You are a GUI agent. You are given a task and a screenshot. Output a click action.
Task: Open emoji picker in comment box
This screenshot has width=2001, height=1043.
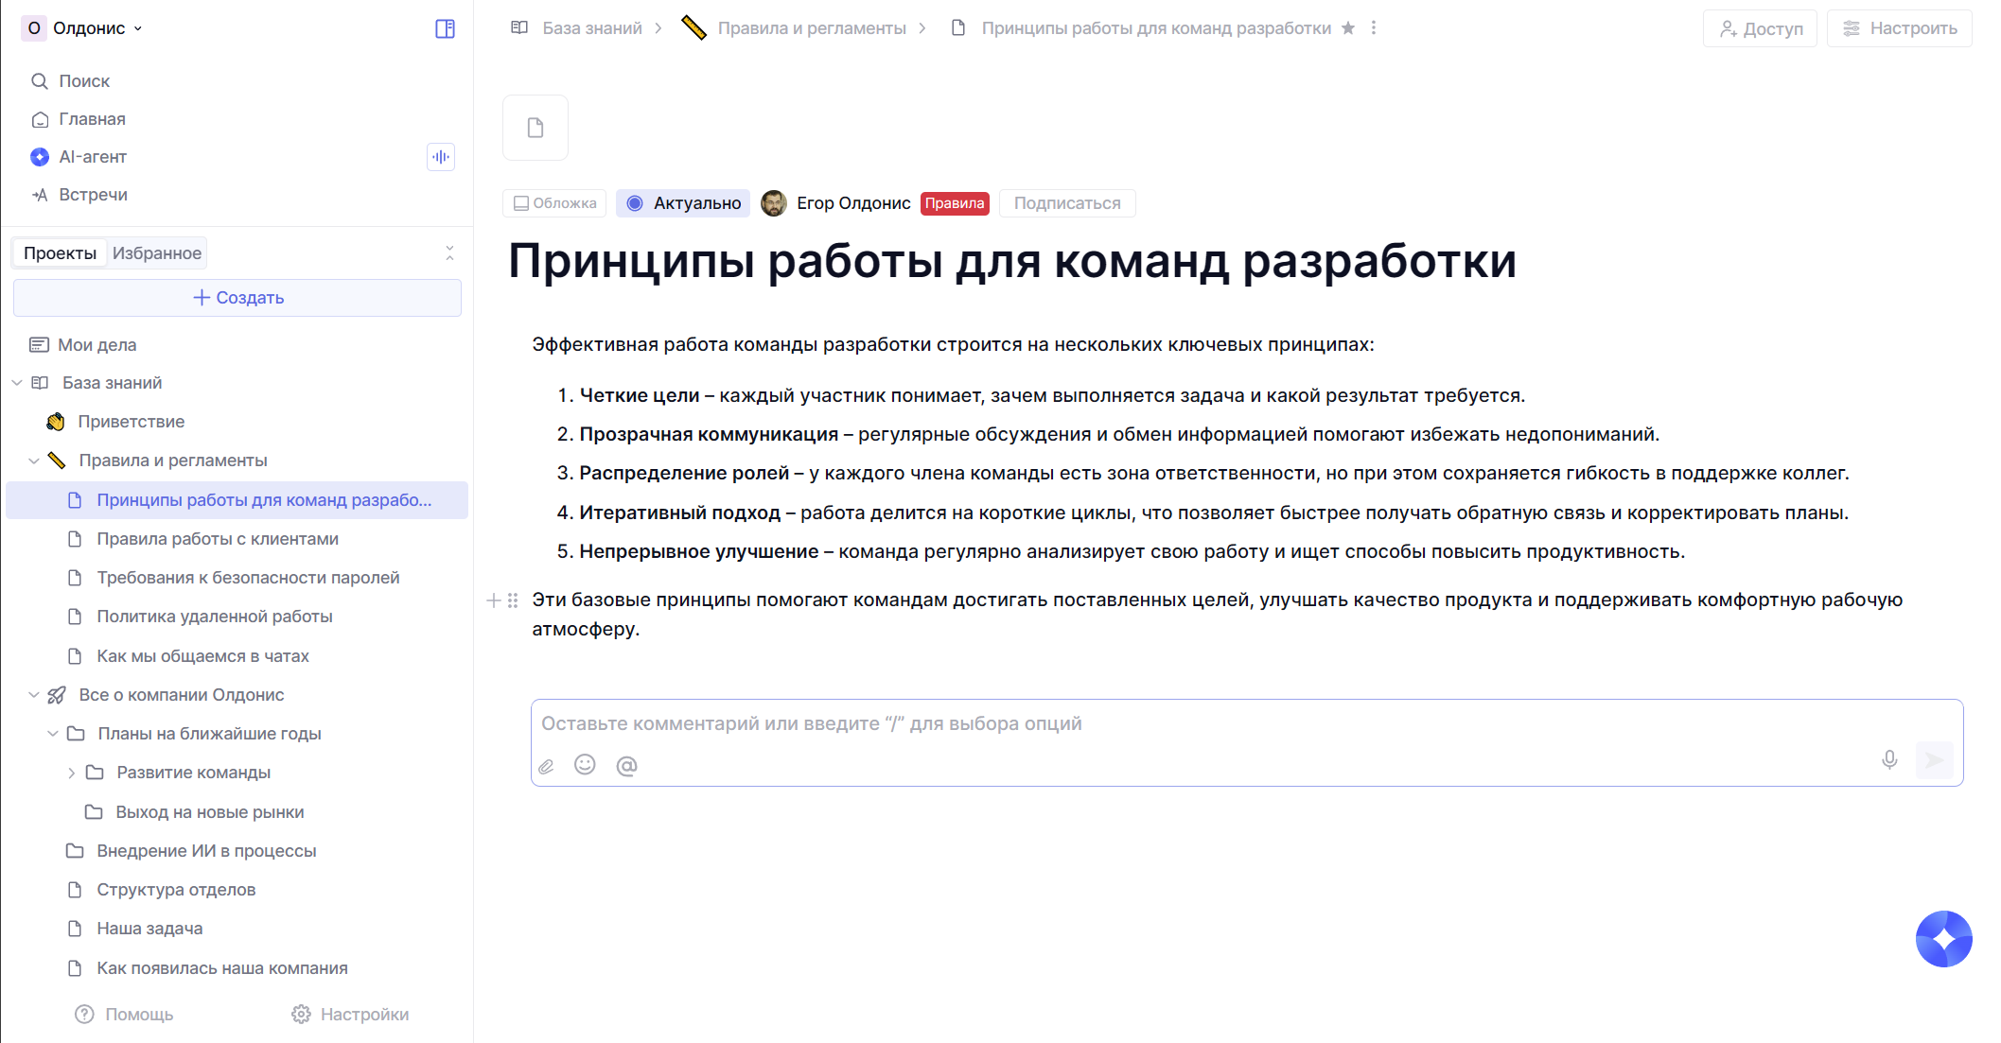click(585, 765)
